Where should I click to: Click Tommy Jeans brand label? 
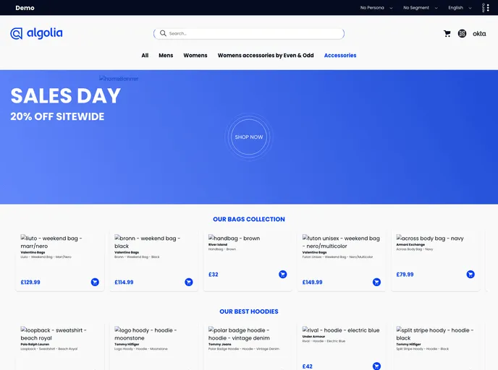click(220, 344)
